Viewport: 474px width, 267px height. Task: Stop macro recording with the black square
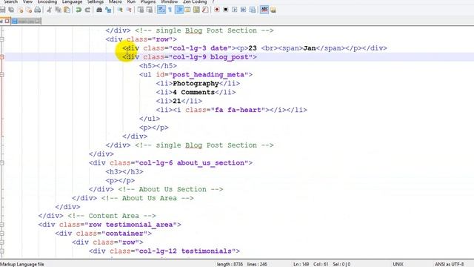[x=225, y=10]
